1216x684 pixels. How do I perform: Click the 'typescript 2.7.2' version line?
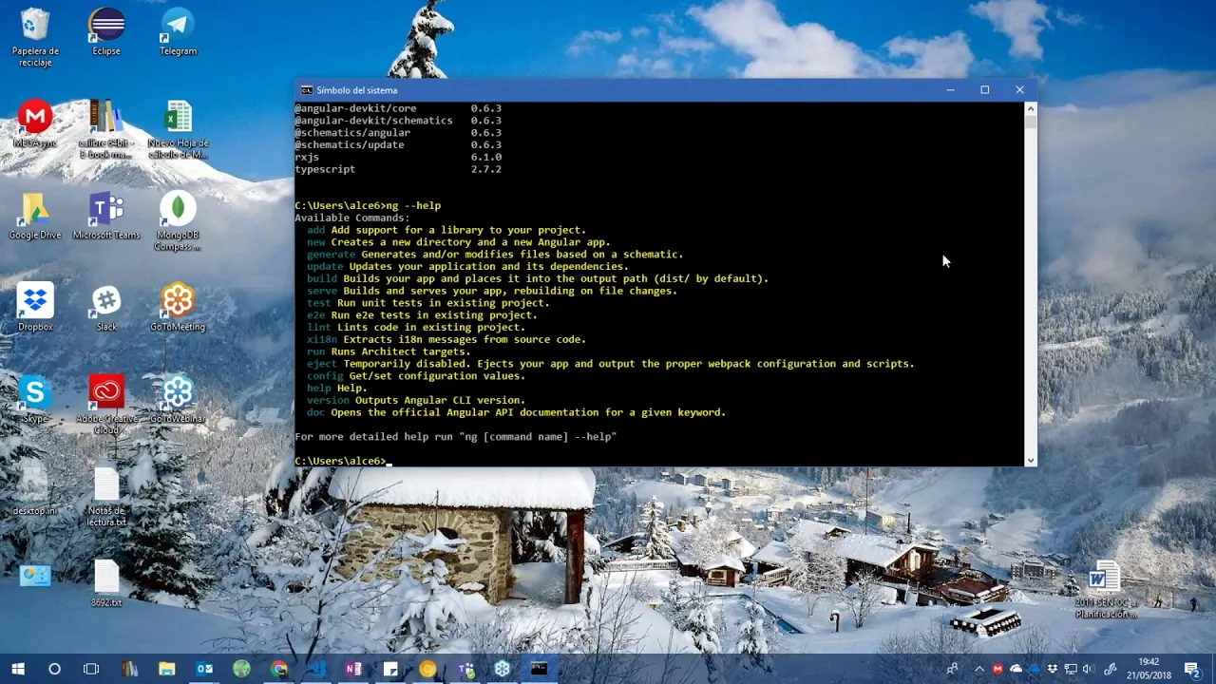tap(398, 169)
